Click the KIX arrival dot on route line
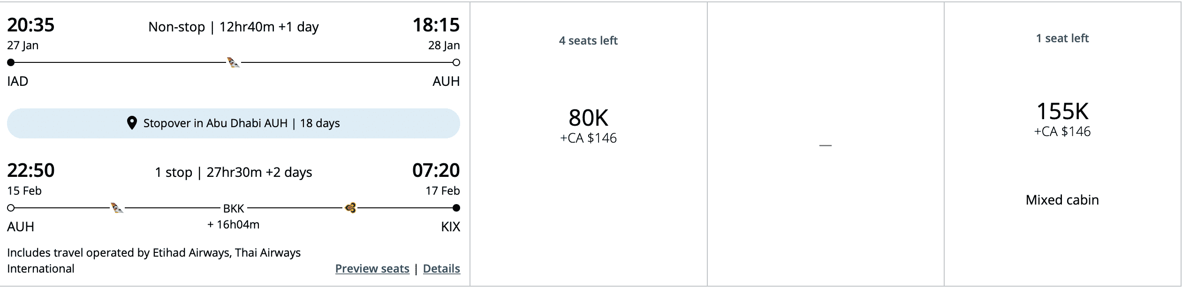This screenshot has width=1182, height=289. click(x=456, y=208)
